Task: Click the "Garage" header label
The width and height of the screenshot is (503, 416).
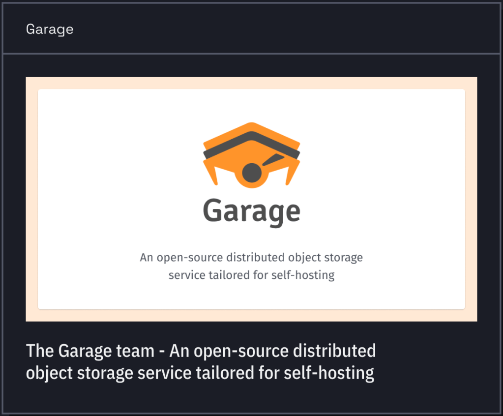Action: pos(50,29)
